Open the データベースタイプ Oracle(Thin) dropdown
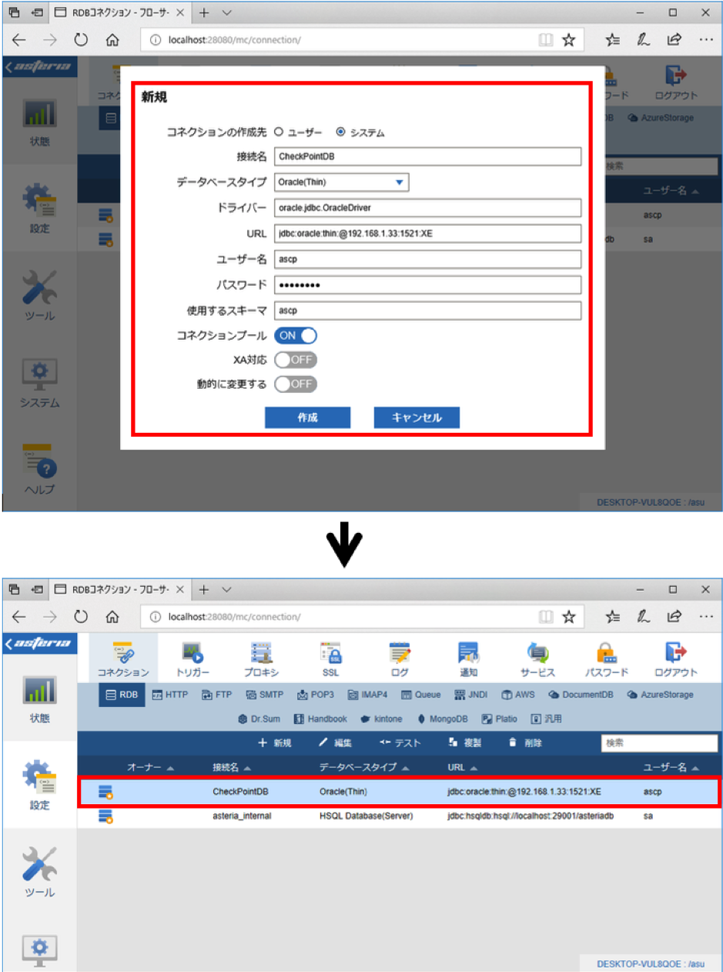Image resolution: width=723 pixels, height=972 pixels. pyautogui.click(x=342, y=183)
